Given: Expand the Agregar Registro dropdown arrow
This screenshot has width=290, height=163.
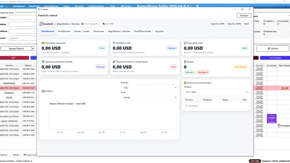Looking at the screenshot, I should [x=33, y=48].
